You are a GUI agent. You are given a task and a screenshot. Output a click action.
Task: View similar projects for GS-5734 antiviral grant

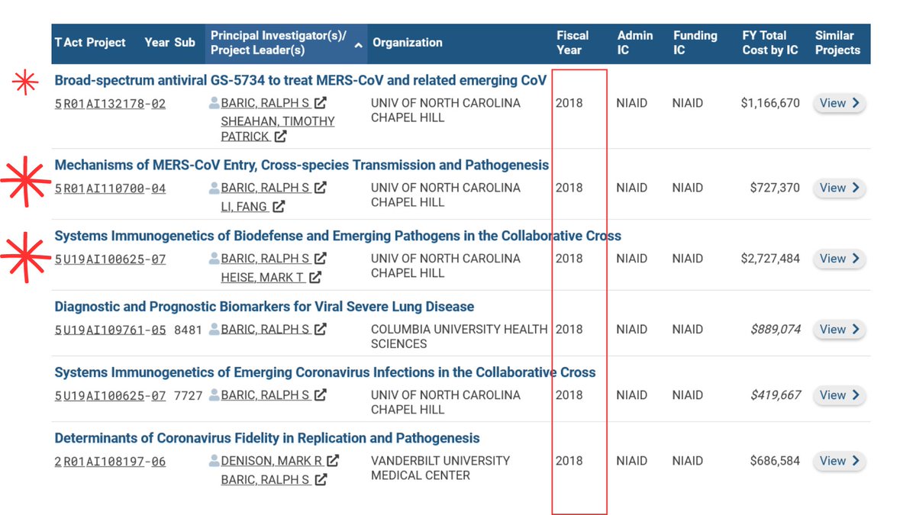click(x=839, y=104)
